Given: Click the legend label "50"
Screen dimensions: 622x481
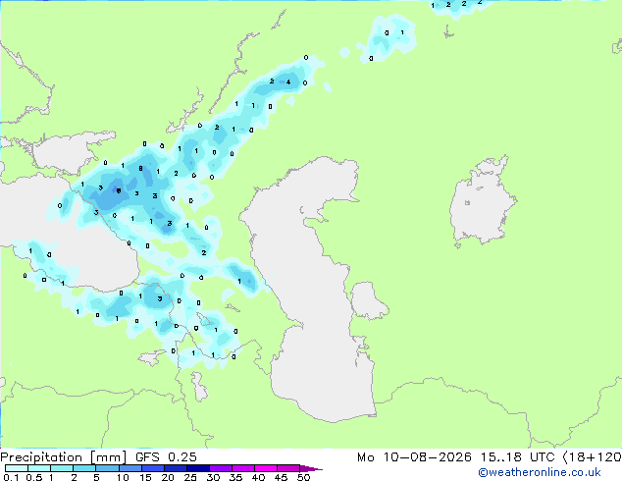Looking at the screenshot, I should click(x=303, y=477).
